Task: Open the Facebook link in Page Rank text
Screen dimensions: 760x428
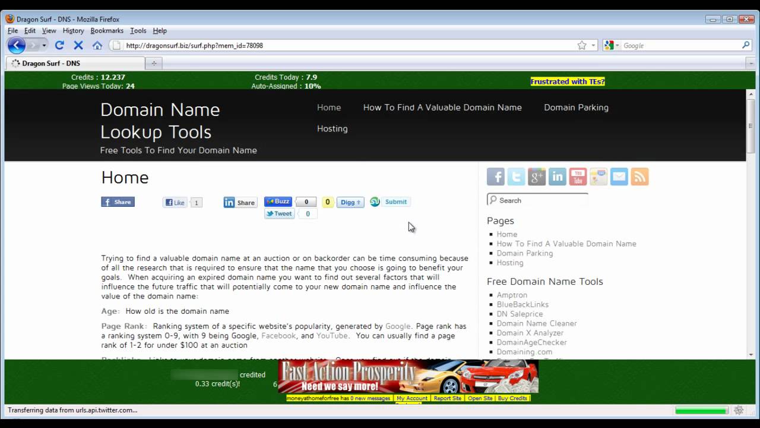Action: pos(278,336)
